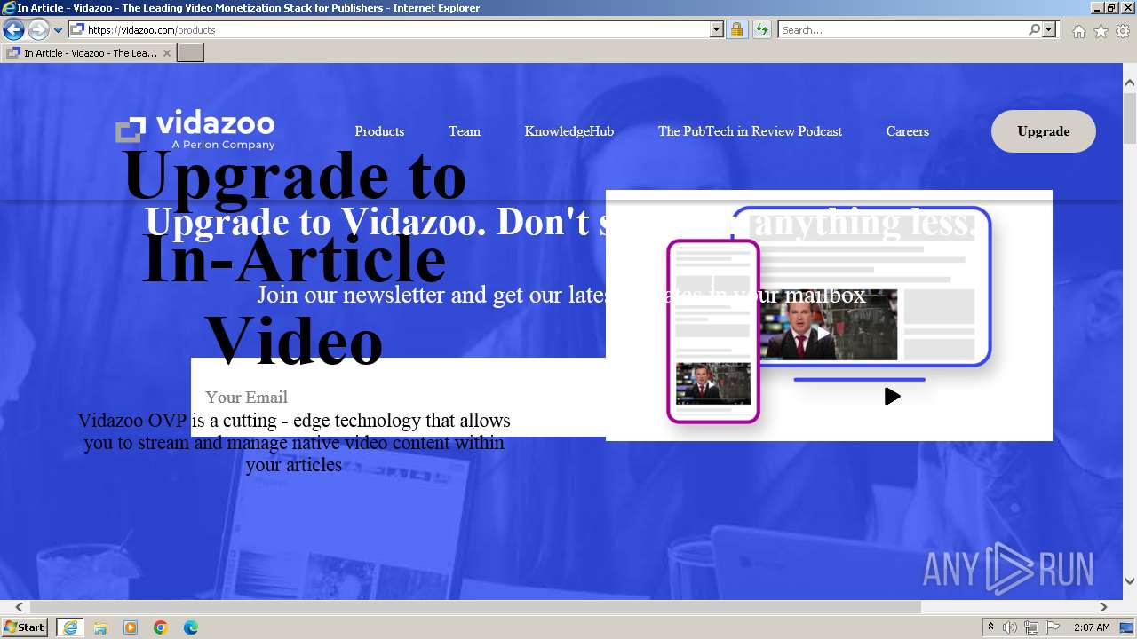Click the Your Email input field
The width and height of the screenshot is (1137, 639).
(x=398, y=397)
